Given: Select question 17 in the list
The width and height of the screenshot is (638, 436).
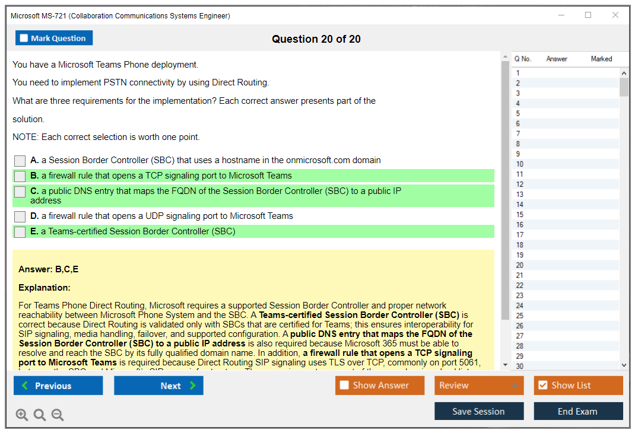Looking at the screenshot, I should (566, 235).
